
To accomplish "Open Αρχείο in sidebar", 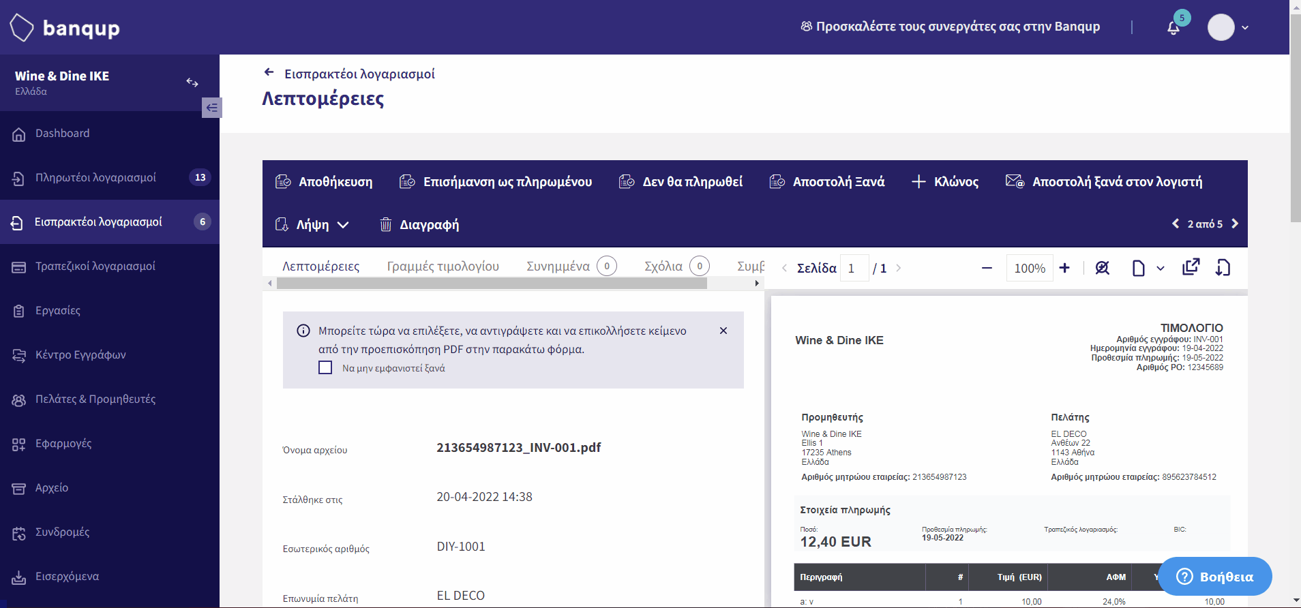I will [x=110, y=488].
